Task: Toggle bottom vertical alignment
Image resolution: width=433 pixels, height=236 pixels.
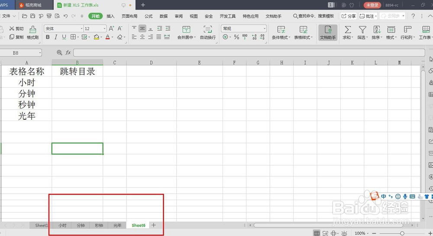Action: (151, 29)
